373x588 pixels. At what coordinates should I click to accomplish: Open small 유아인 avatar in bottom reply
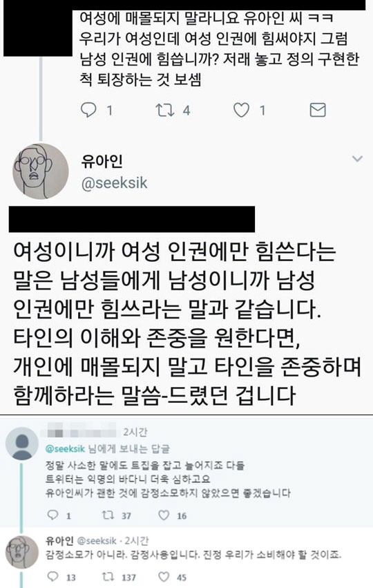tap(22, 552)
